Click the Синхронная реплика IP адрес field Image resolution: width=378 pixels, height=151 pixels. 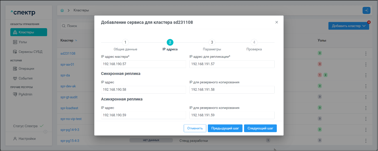(143, 90)
